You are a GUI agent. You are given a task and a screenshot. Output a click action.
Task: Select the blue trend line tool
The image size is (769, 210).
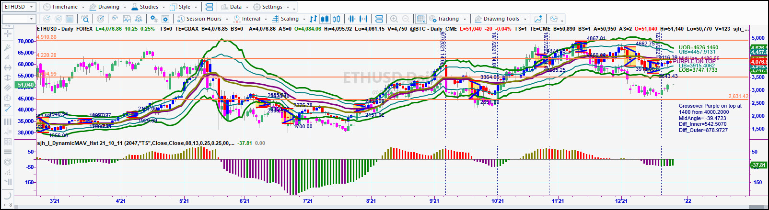click(7, 108)
